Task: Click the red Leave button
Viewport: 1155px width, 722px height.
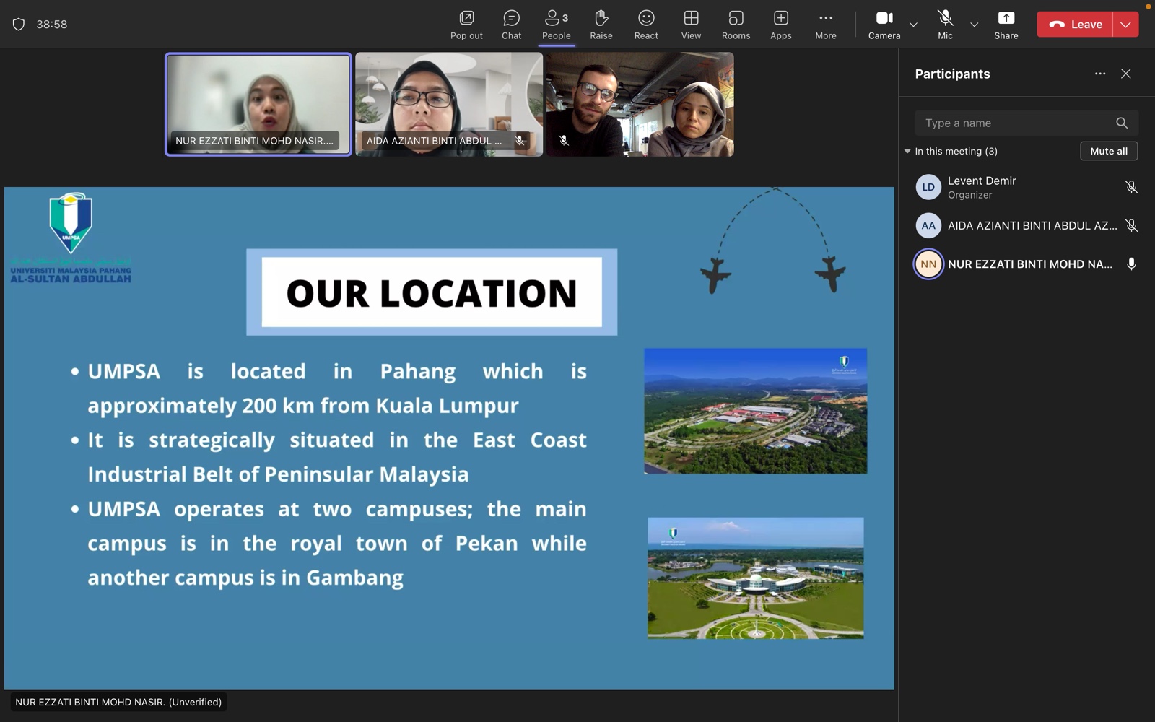Action: pos(1075,25)
